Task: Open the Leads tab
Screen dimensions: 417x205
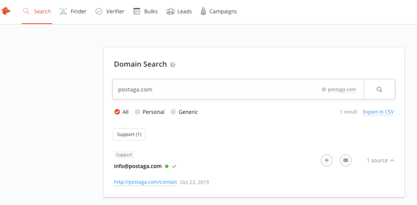Action: tap(179, 12)
